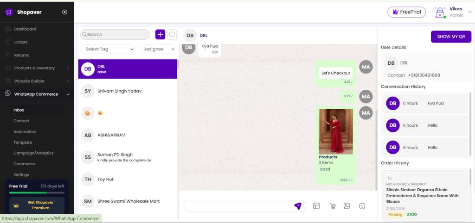Viewport: 475px width, 223px height.
Task: Open Shivam Singh Yadav chat
Action: pos(128,91)
